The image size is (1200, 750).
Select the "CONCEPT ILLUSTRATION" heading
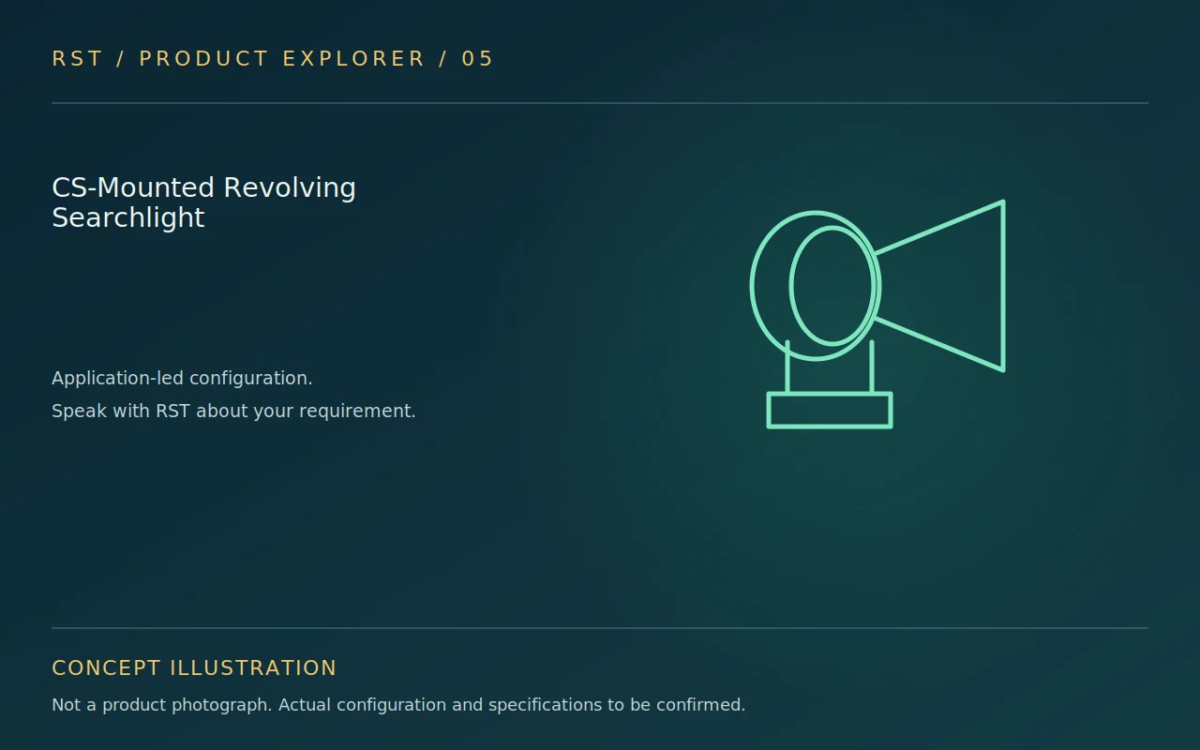point(194,667)
